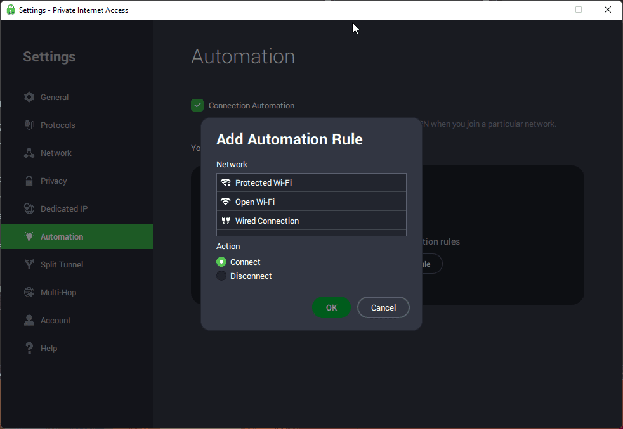Switch to the Protocols settings tab
Image resolution: width=623 pixels, height=429 pixels.
(x=58, y=125)
